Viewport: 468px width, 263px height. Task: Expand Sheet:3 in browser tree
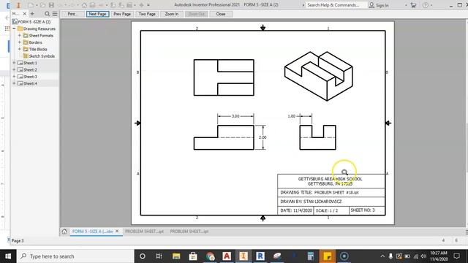pyautogui.click(x=14, y=77)
